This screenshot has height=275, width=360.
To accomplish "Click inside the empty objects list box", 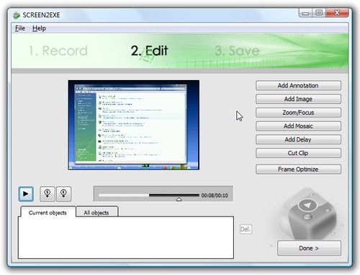I will (x=126, y=237).
